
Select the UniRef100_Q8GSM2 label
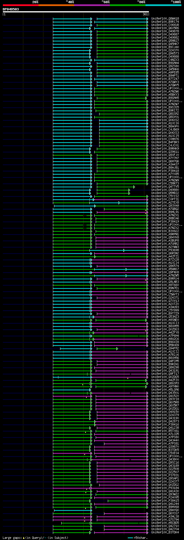point(165,114)
